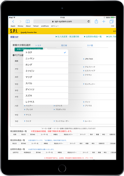Select レクサス in the maker list
This screenshot has height=176, width=124.
[46, 102]
